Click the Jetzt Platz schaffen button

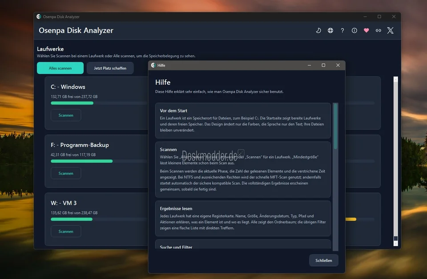tap(110, 68)
